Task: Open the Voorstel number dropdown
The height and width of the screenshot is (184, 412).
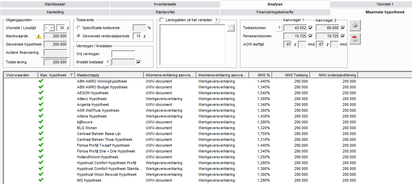Action: [x=52, y=28]
